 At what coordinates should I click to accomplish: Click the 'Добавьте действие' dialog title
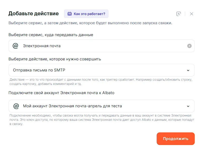(x=34, y=13)
